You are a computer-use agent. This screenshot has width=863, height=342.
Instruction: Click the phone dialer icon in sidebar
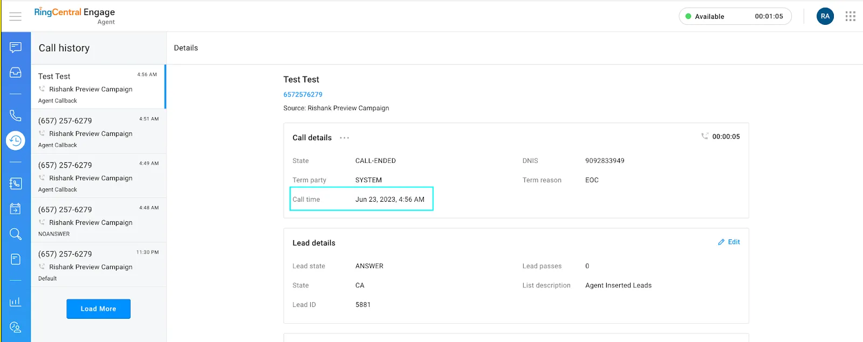pyautogui.click(x=16, y=115)
